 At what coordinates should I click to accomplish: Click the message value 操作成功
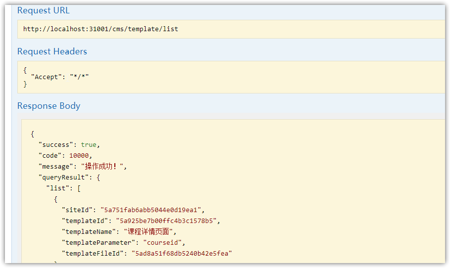pyautogui.click(x=102, y=167)
